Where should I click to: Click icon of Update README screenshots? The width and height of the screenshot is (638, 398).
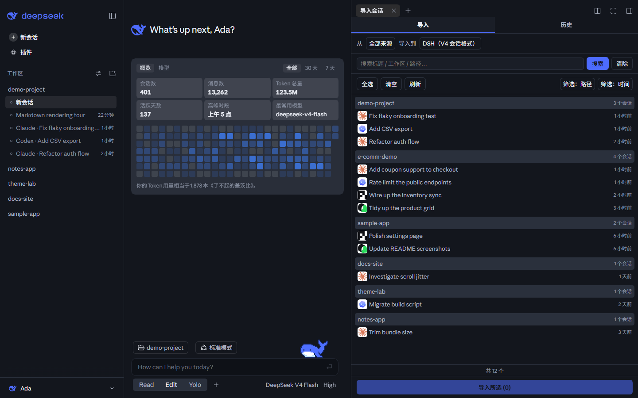(362, 249)
